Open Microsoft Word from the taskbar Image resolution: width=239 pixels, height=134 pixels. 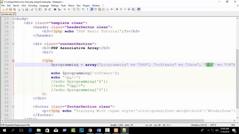(x=99, y=130)
